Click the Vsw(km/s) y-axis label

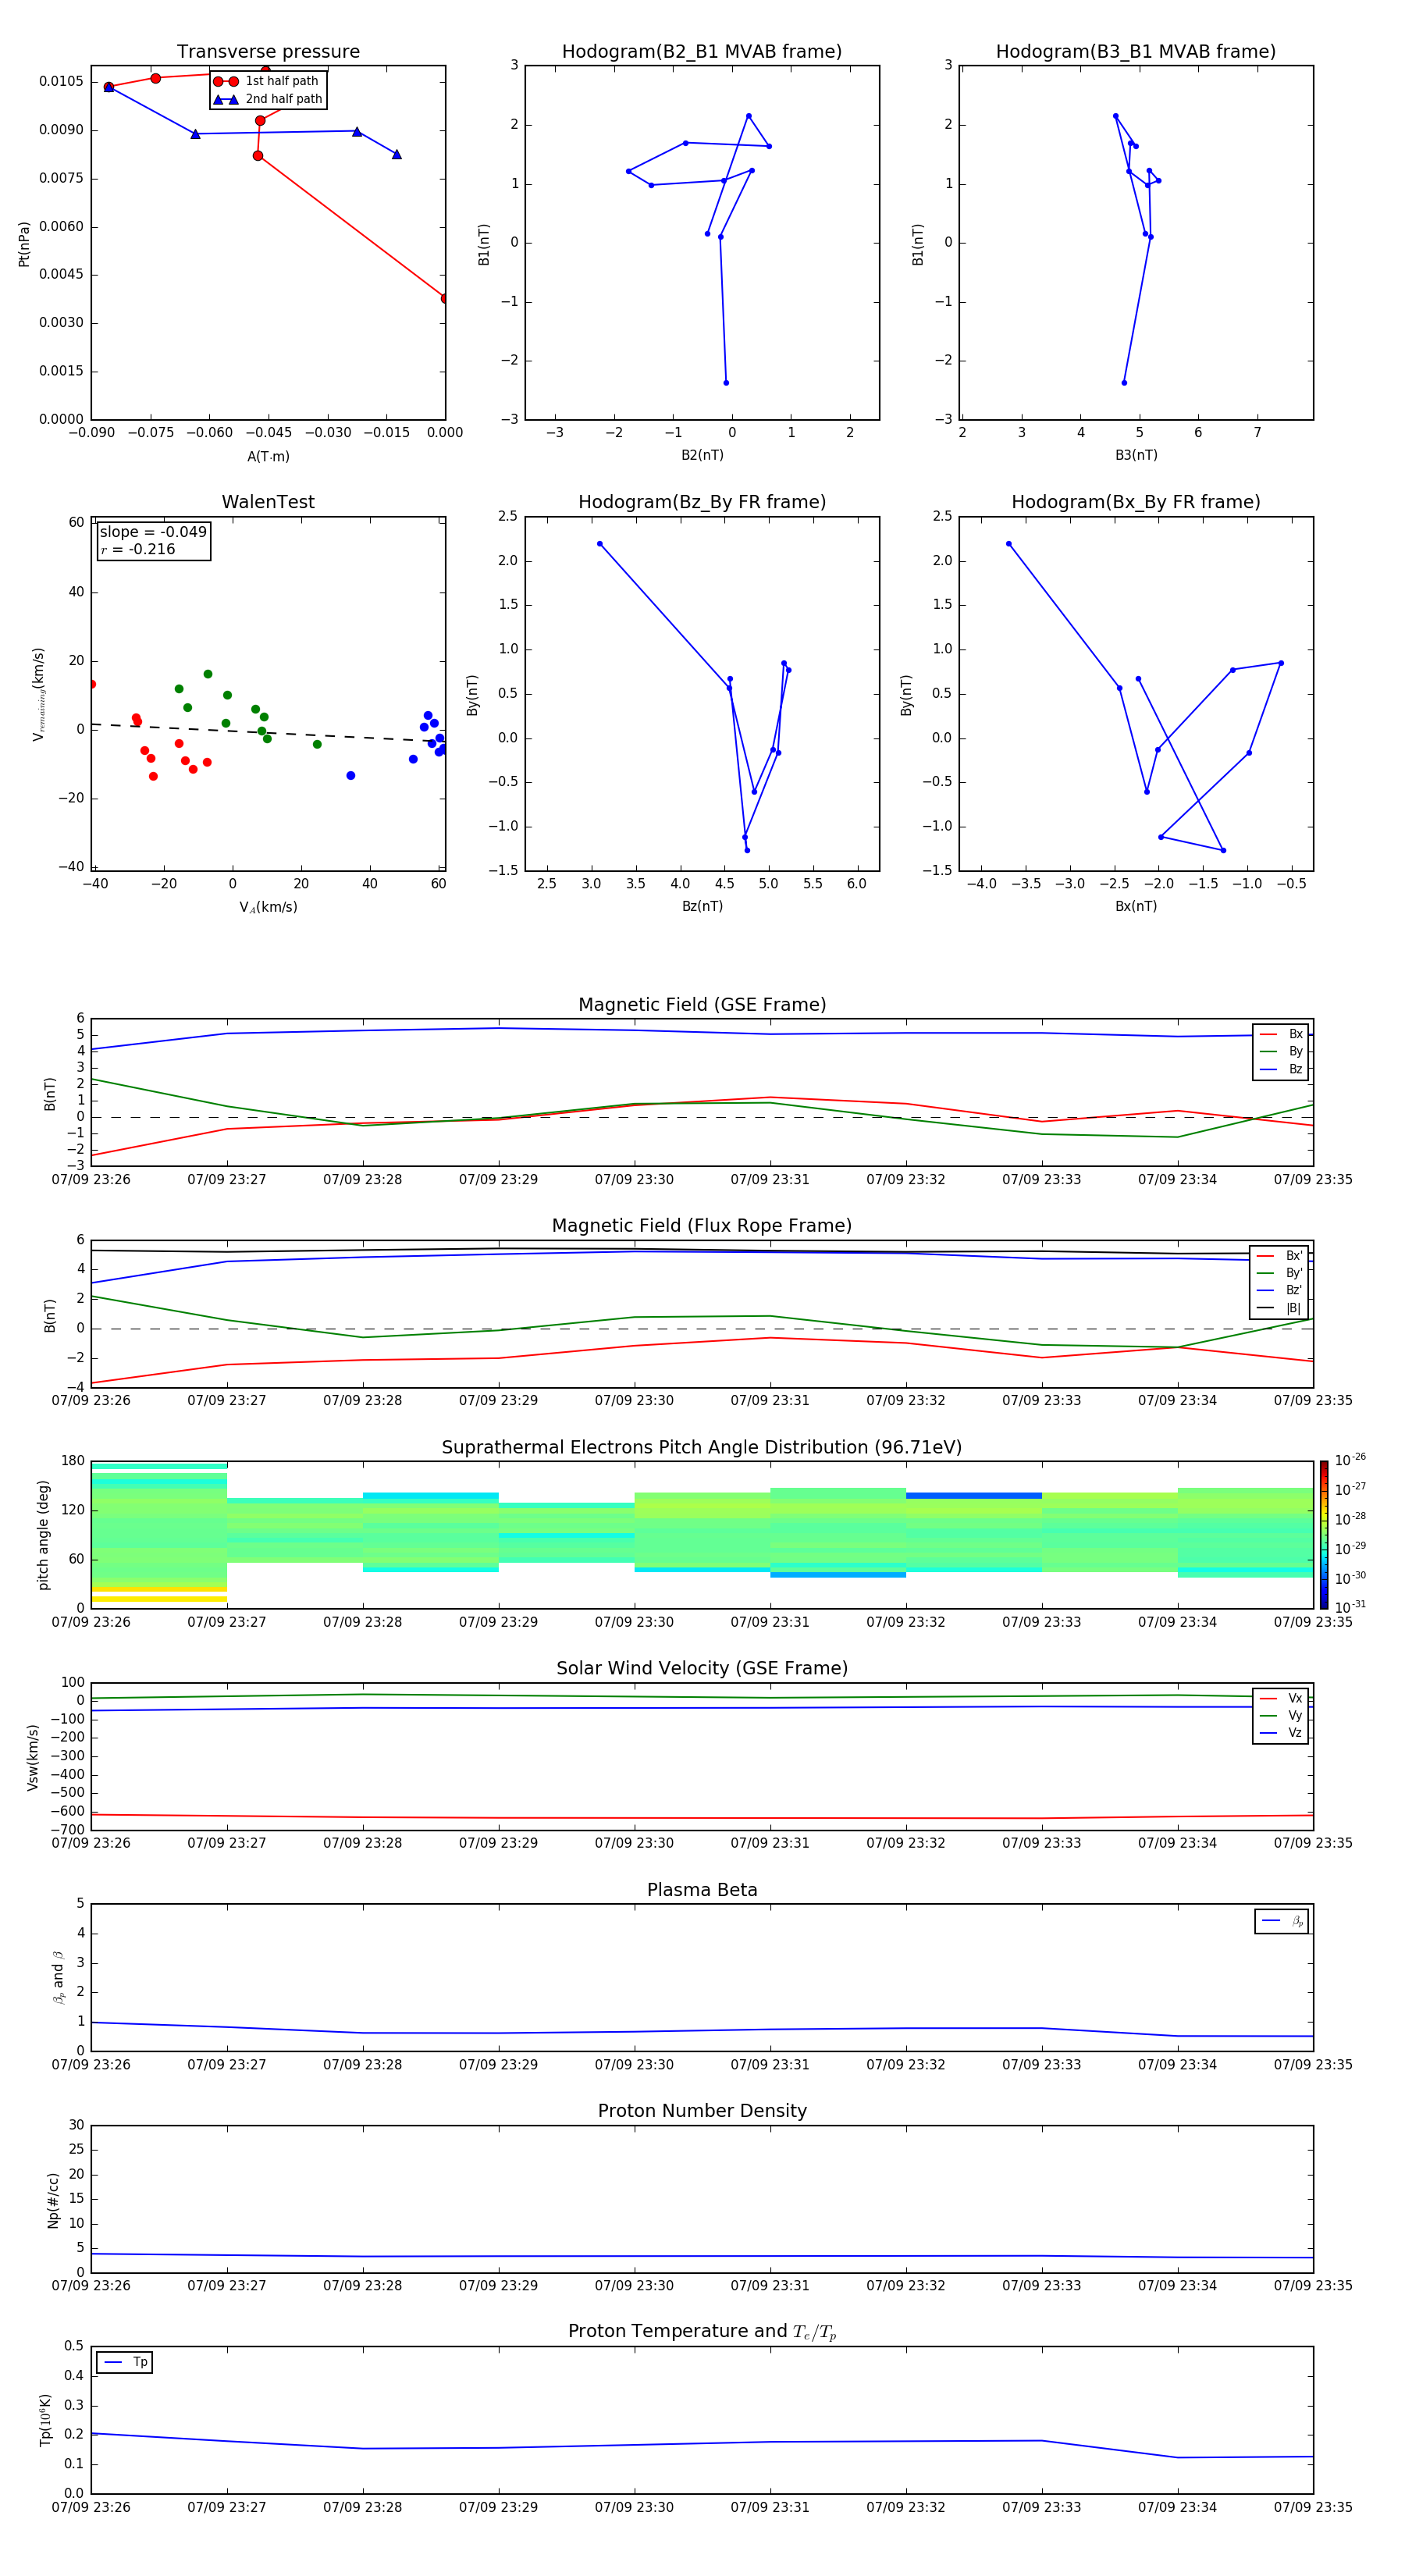[33, 1757]
